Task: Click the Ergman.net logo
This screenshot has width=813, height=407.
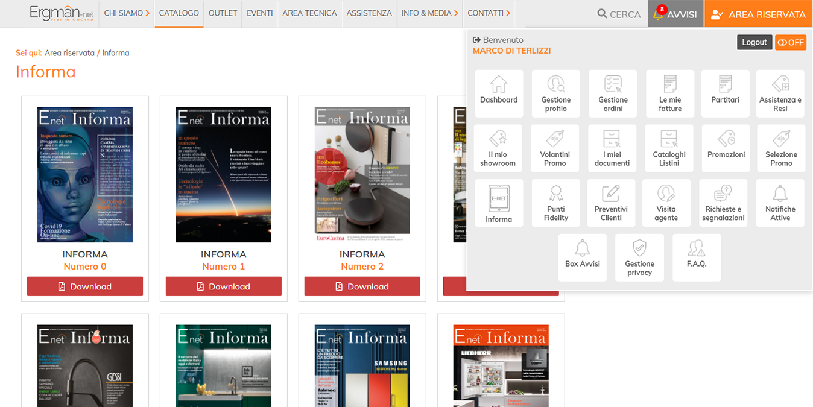Action: (x=62, y=13)
